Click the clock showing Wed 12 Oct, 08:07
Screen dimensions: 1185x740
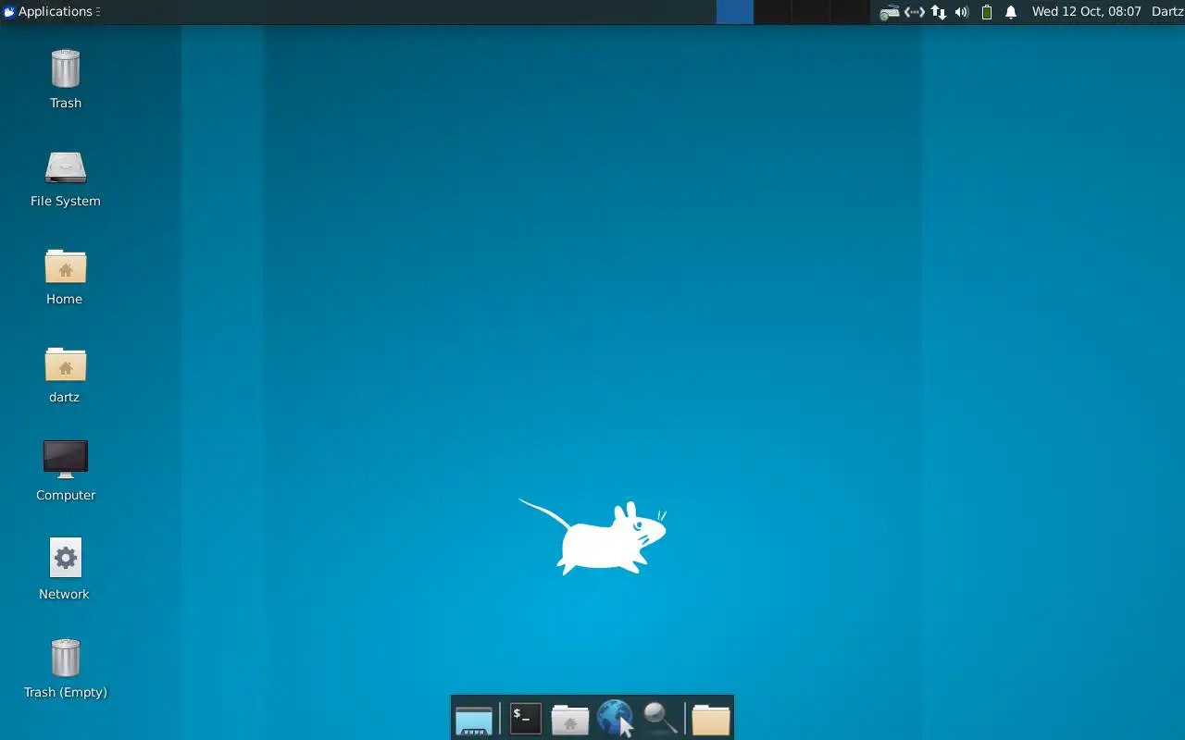(x=1087, y=12)
